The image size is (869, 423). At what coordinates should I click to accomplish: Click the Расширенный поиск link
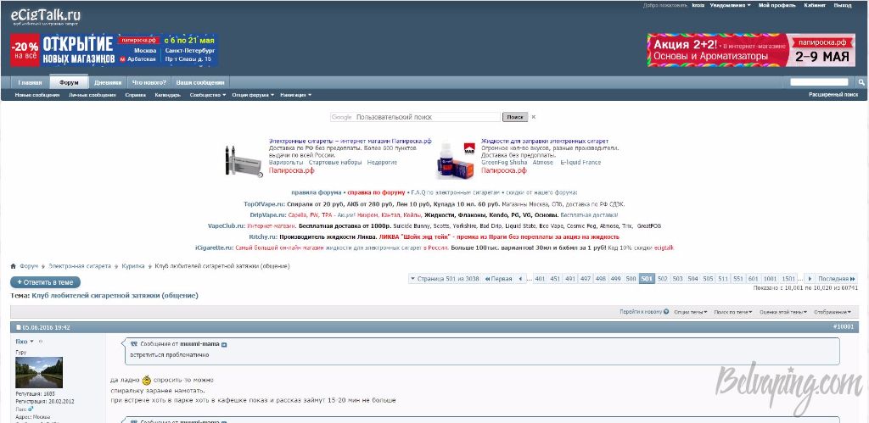pyautogui.click(x=833, y=95)
